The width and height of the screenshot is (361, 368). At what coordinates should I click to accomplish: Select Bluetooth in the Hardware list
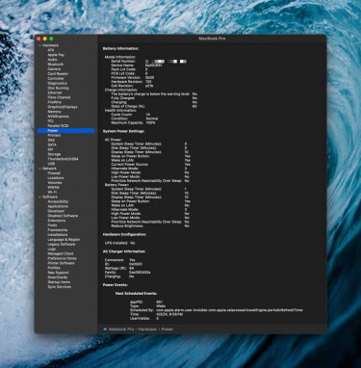[x=56, y=65]
